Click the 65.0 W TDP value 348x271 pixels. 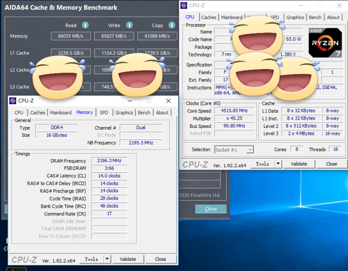(293, 39)
